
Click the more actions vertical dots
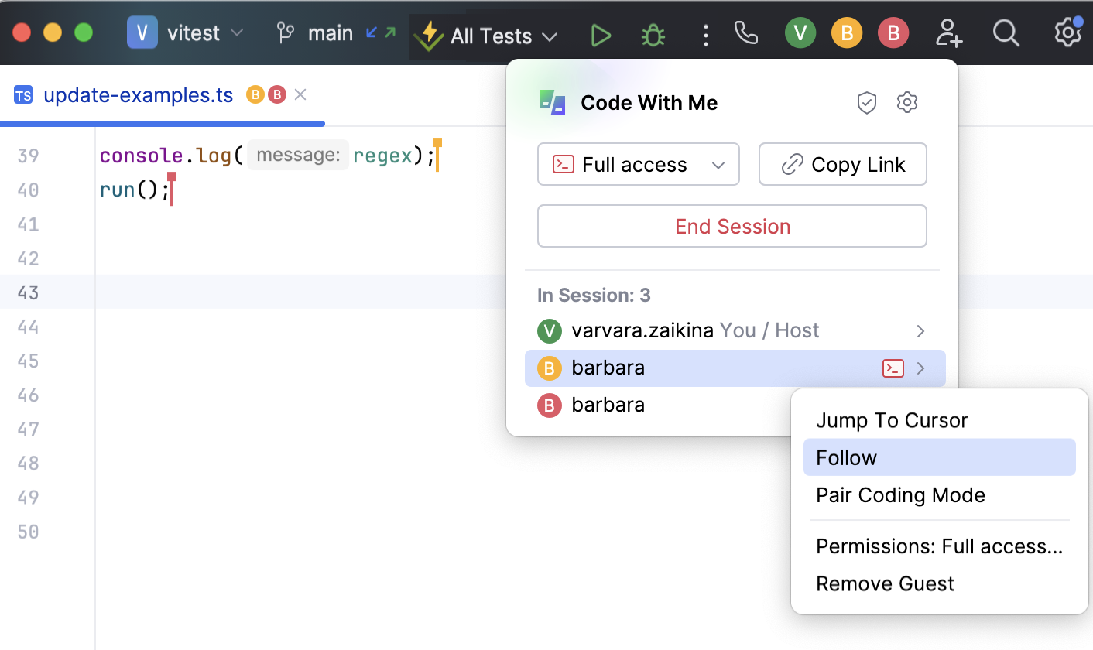[705, 36]
